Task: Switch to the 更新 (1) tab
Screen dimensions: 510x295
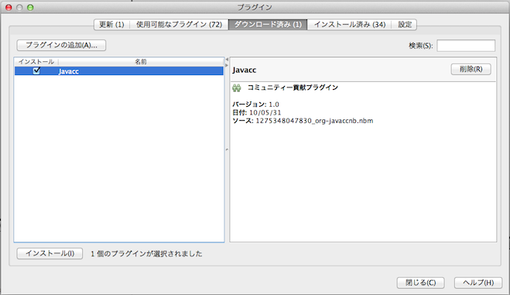Action: pyautogui.click(x=111, y=25)
